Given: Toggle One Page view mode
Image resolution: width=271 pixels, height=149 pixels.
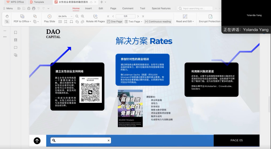Looking at the screenshot, I should (115, 21).
